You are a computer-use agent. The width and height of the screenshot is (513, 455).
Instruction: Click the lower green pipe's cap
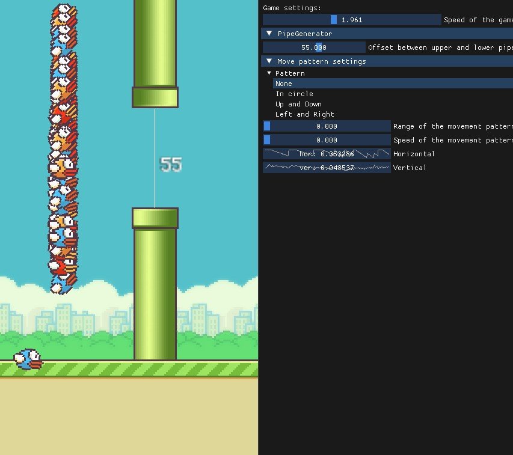point(155,218)
